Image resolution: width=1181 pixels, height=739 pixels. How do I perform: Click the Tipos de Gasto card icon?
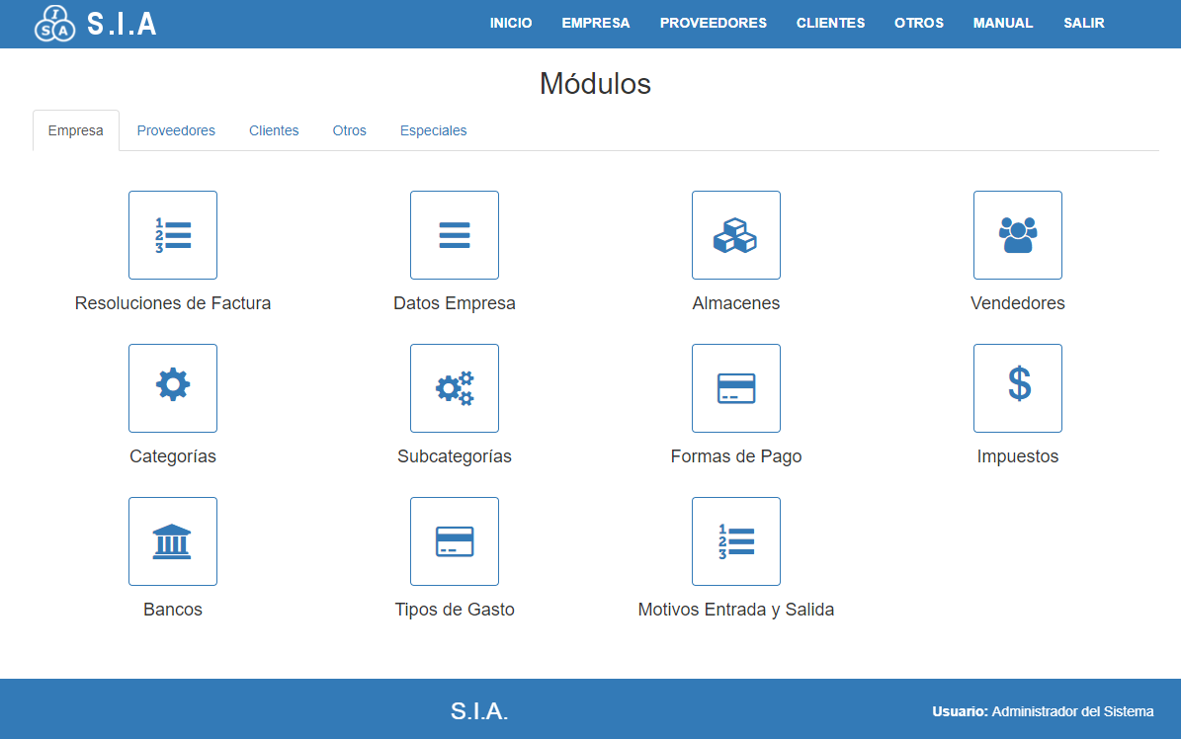[455, 541]
